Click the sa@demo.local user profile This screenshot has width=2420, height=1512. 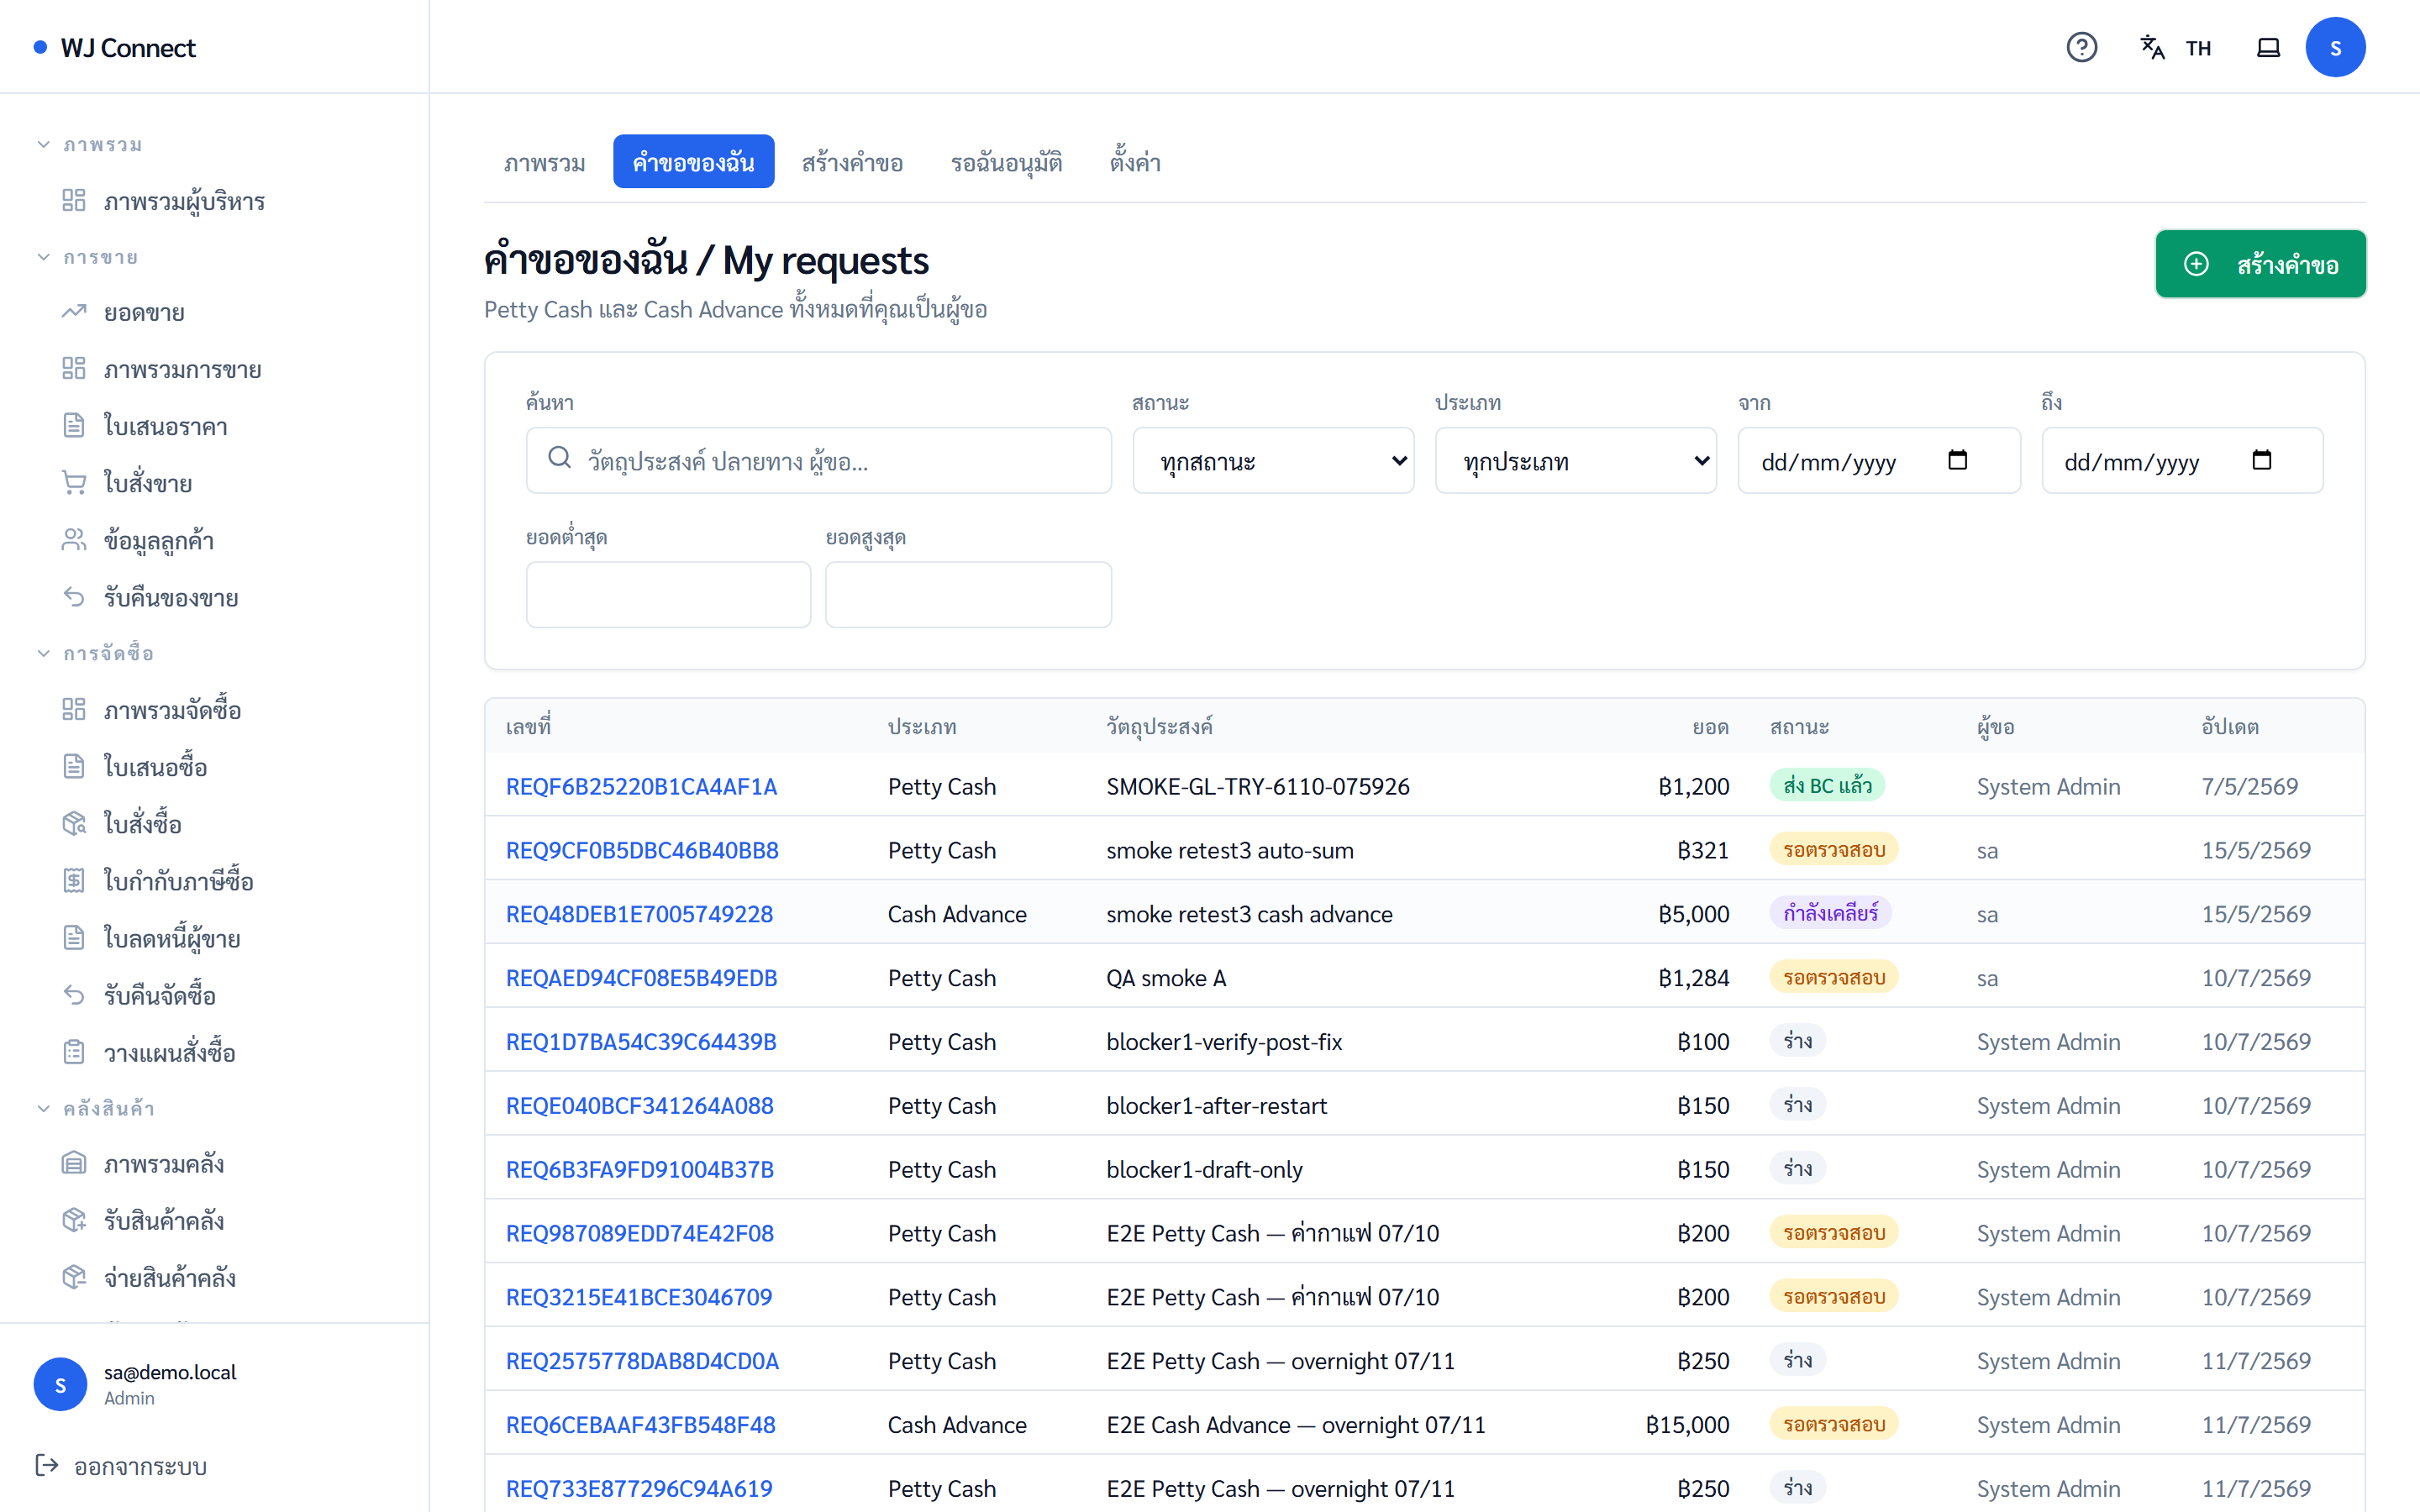[136, 1384]
